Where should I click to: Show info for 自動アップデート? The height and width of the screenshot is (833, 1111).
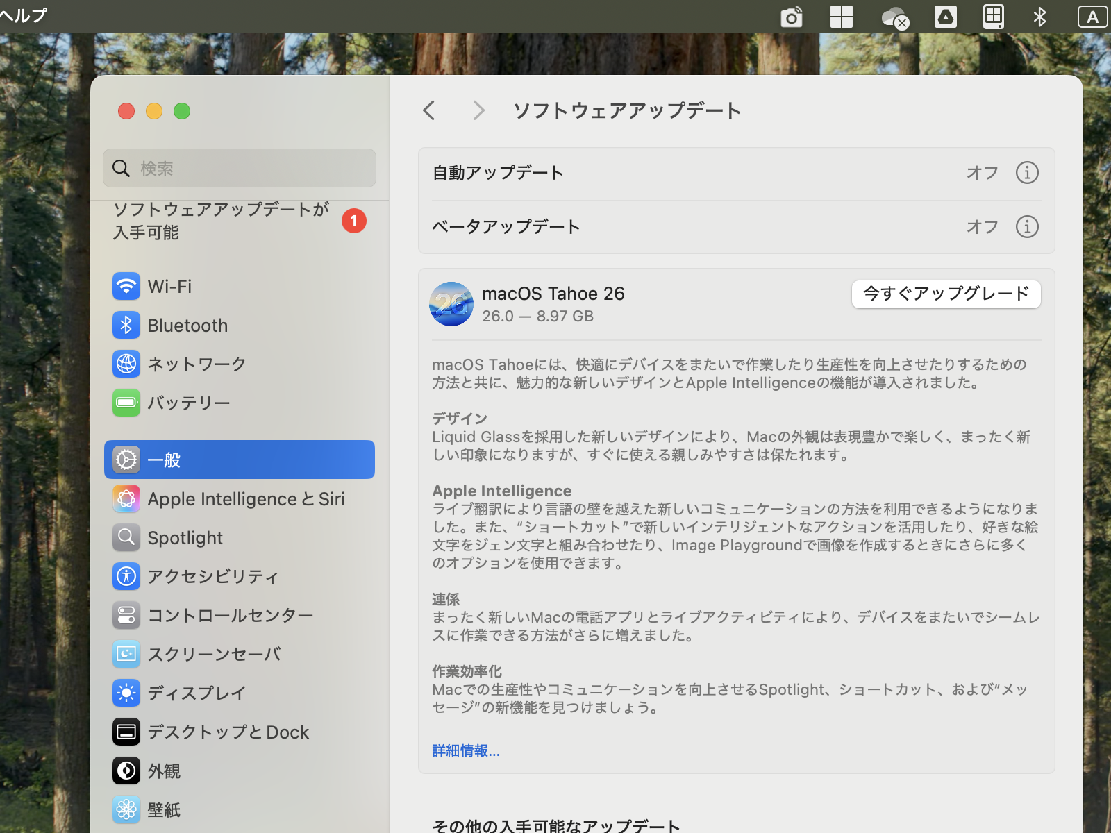tap(1027, 172)
